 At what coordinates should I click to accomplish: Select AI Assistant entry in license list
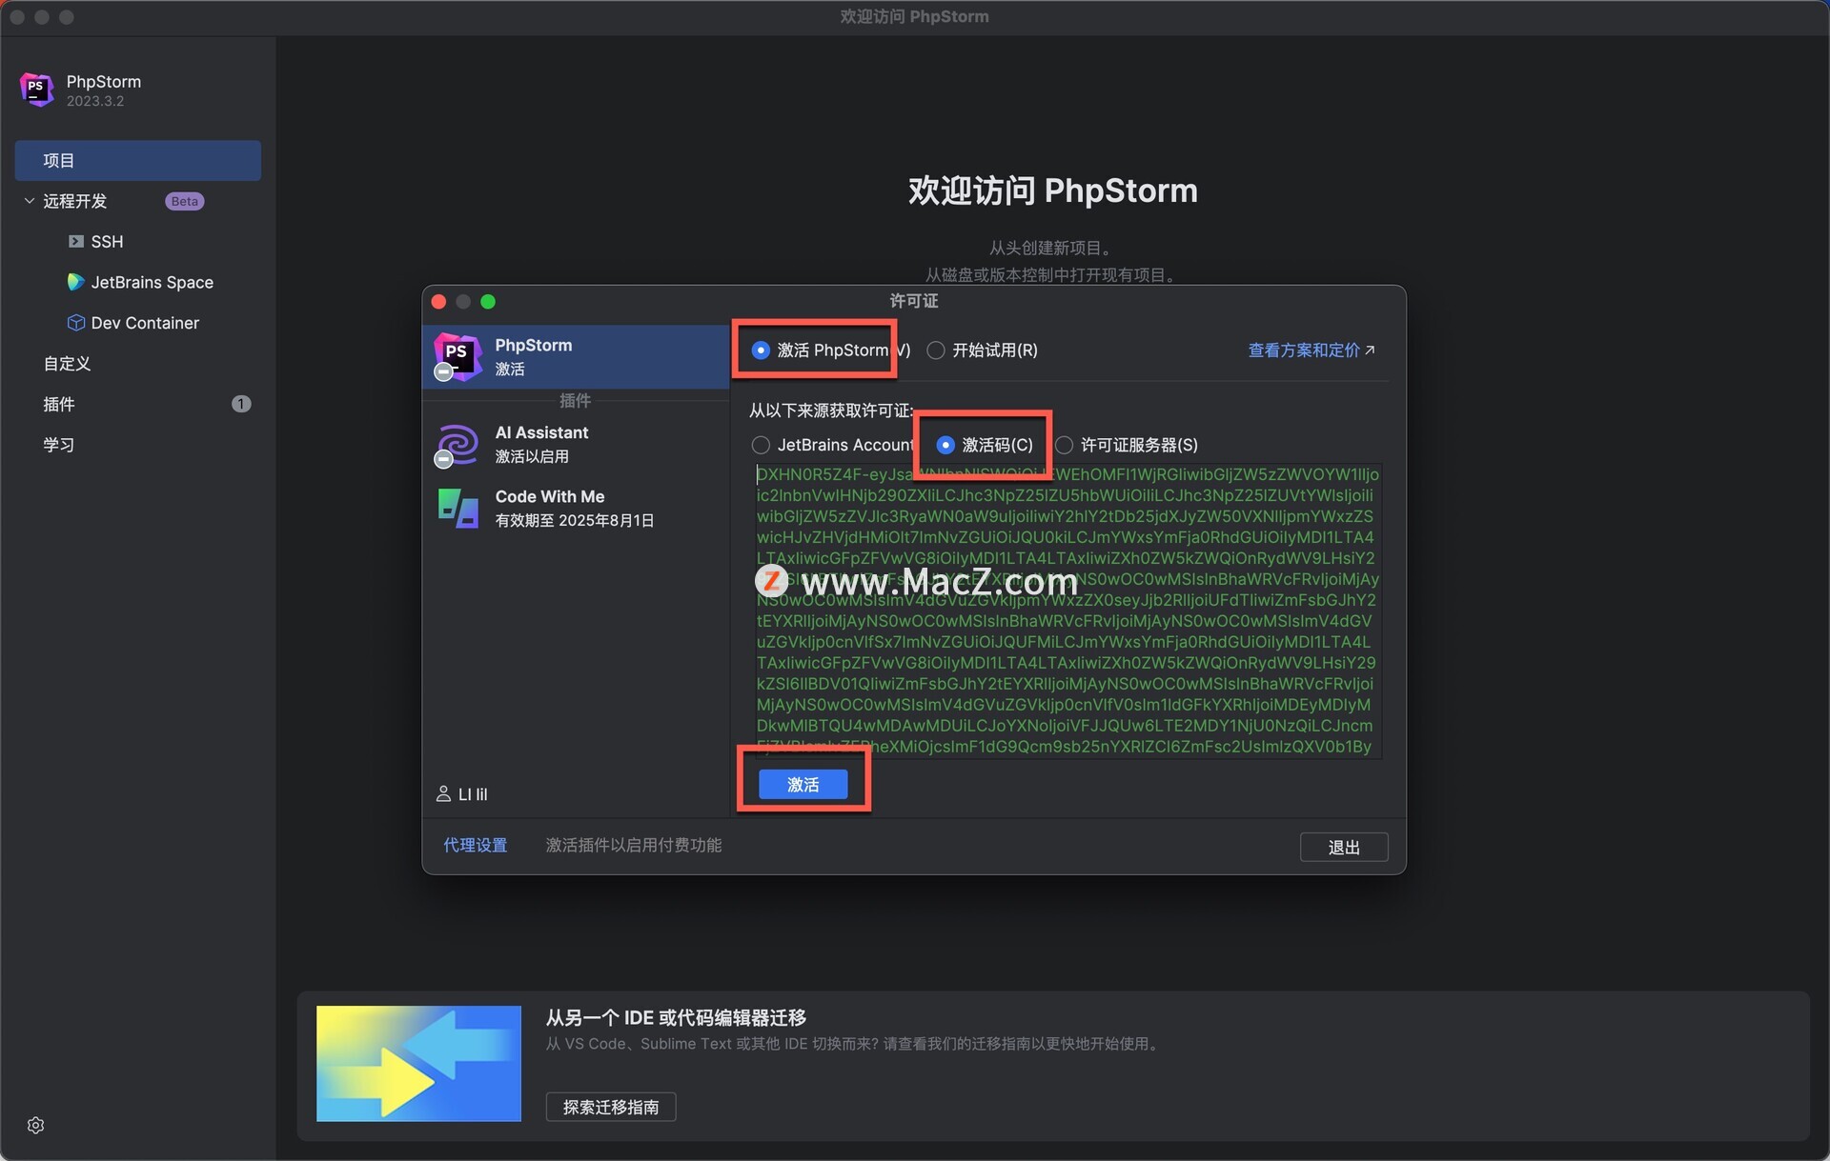pos(576,445)
